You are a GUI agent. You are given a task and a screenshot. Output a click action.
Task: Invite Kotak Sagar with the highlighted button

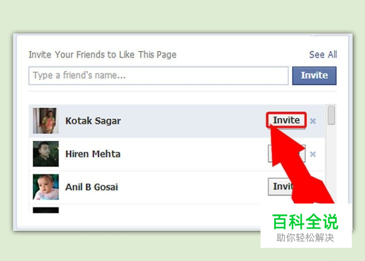[x=286, y=120]
